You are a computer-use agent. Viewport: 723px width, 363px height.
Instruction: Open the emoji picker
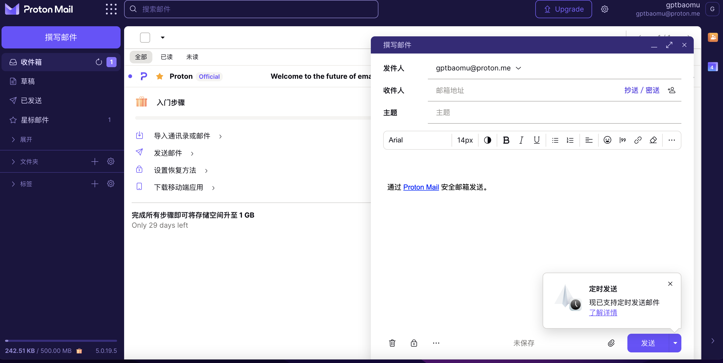pos(607,140)
